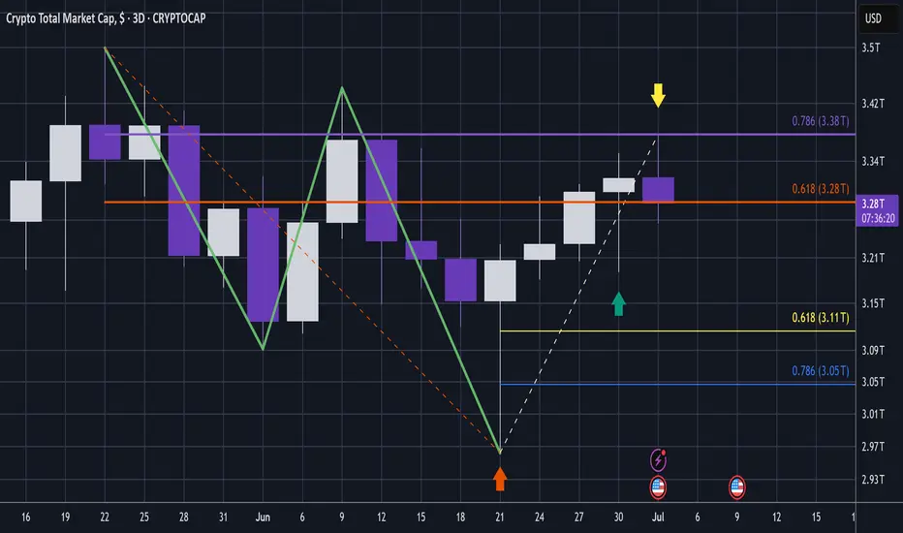Click the purple candle beneath the yellow arrow
The height and width of the screenshot is (533, 903).
pos(658,190)
